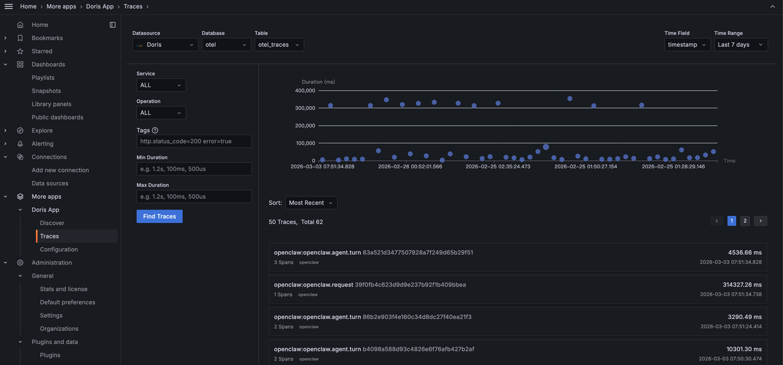This screenshot has height=365, width=783.
Task: Click the Administration gear icon
Action: click(20, 263)
